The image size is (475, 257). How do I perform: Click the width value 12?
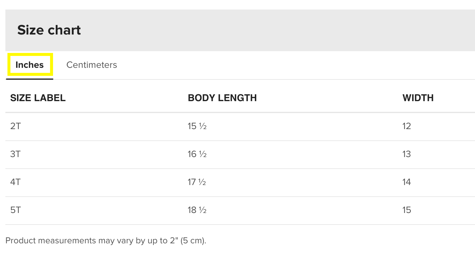(x=406, y=126)
